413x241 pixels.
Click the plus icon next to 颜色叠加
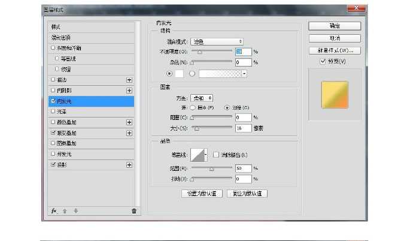[x=129, y=122]
